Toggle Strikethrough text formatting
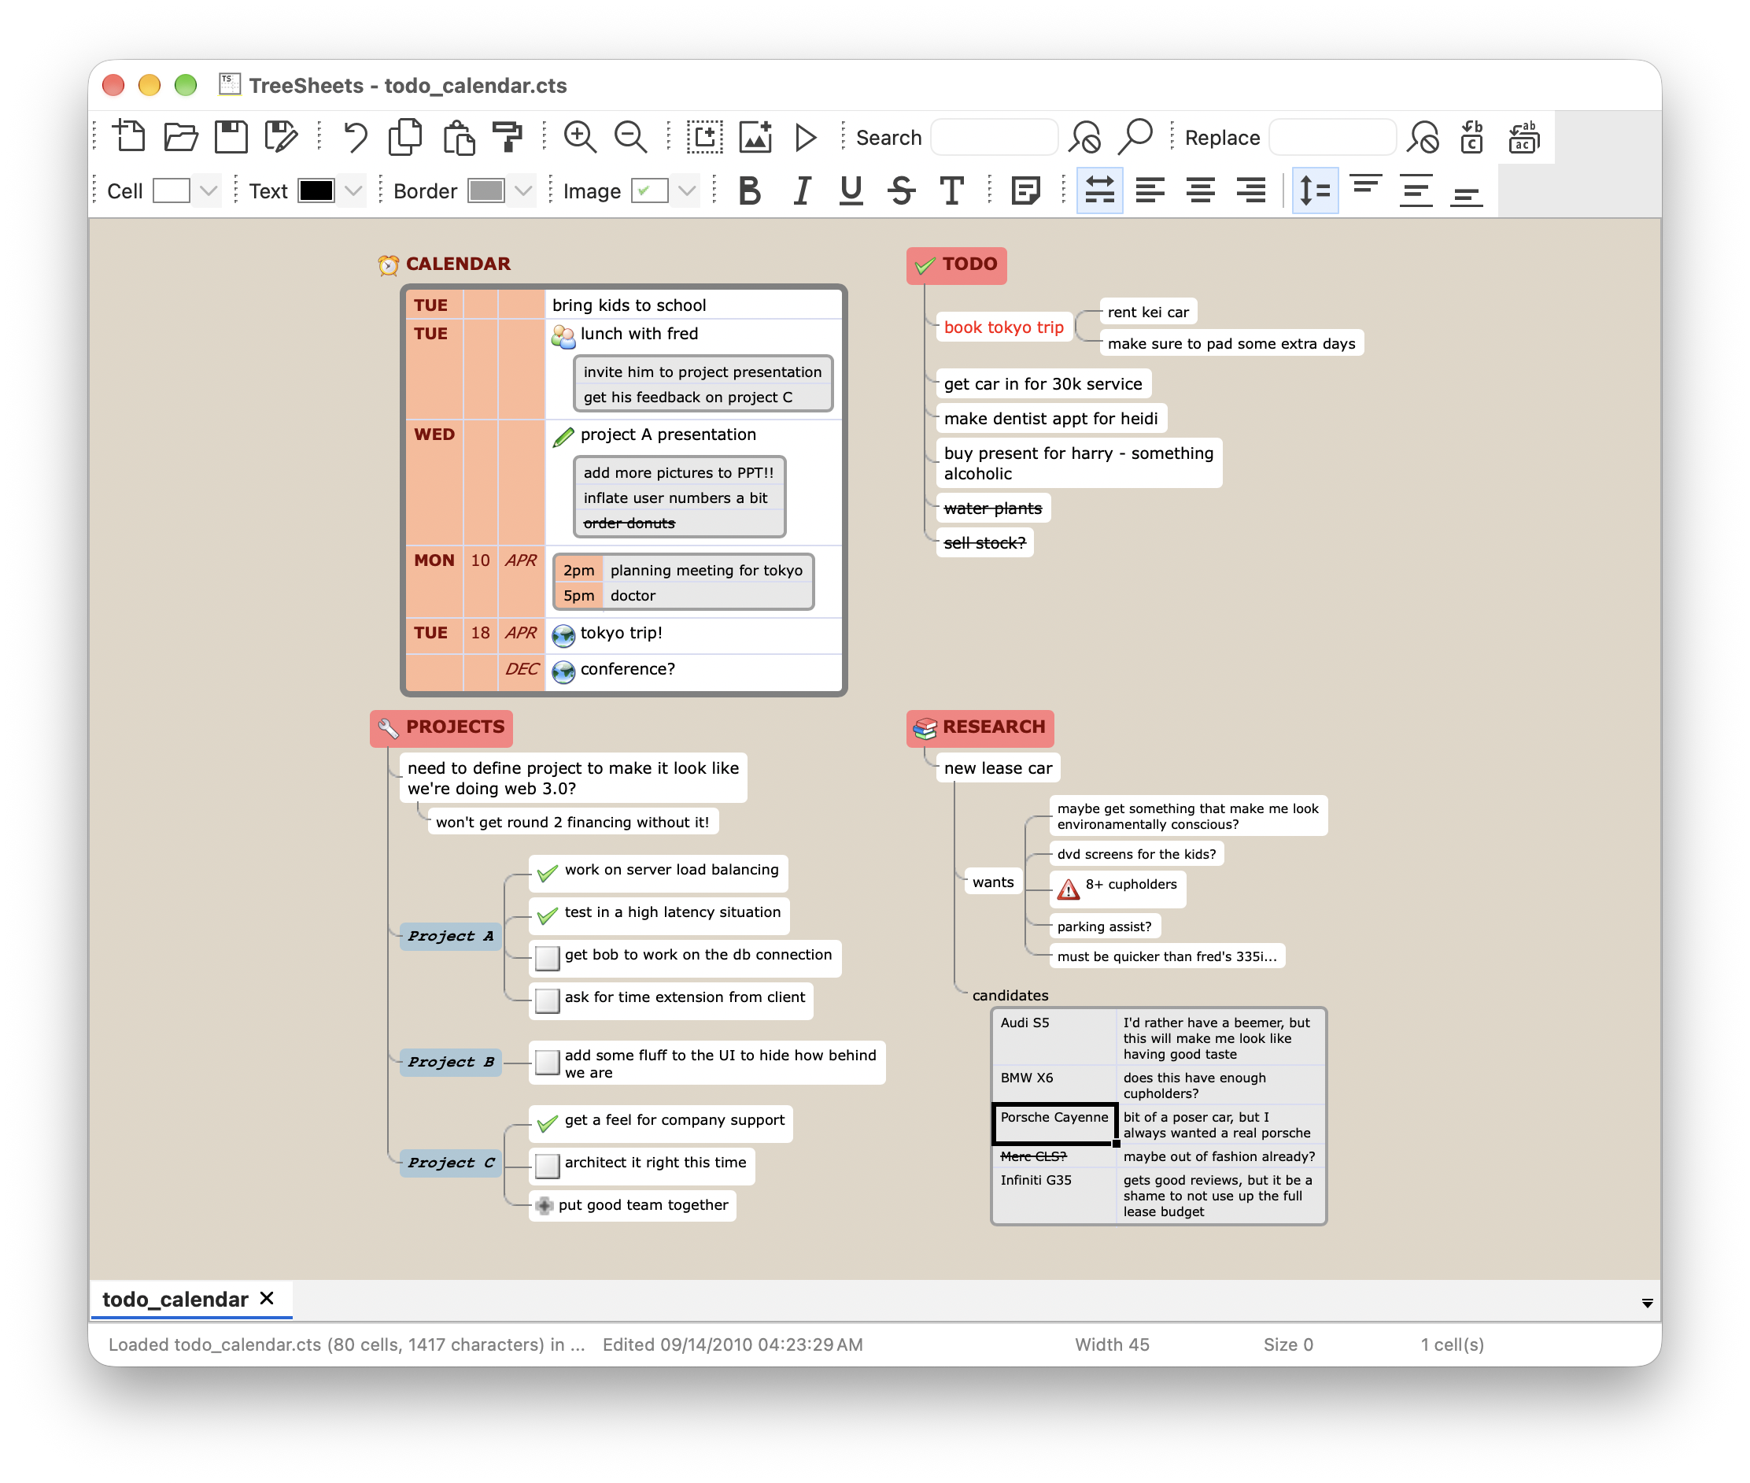Image resolution: width=1750 pixels, height=1483 pixels. 901,190
